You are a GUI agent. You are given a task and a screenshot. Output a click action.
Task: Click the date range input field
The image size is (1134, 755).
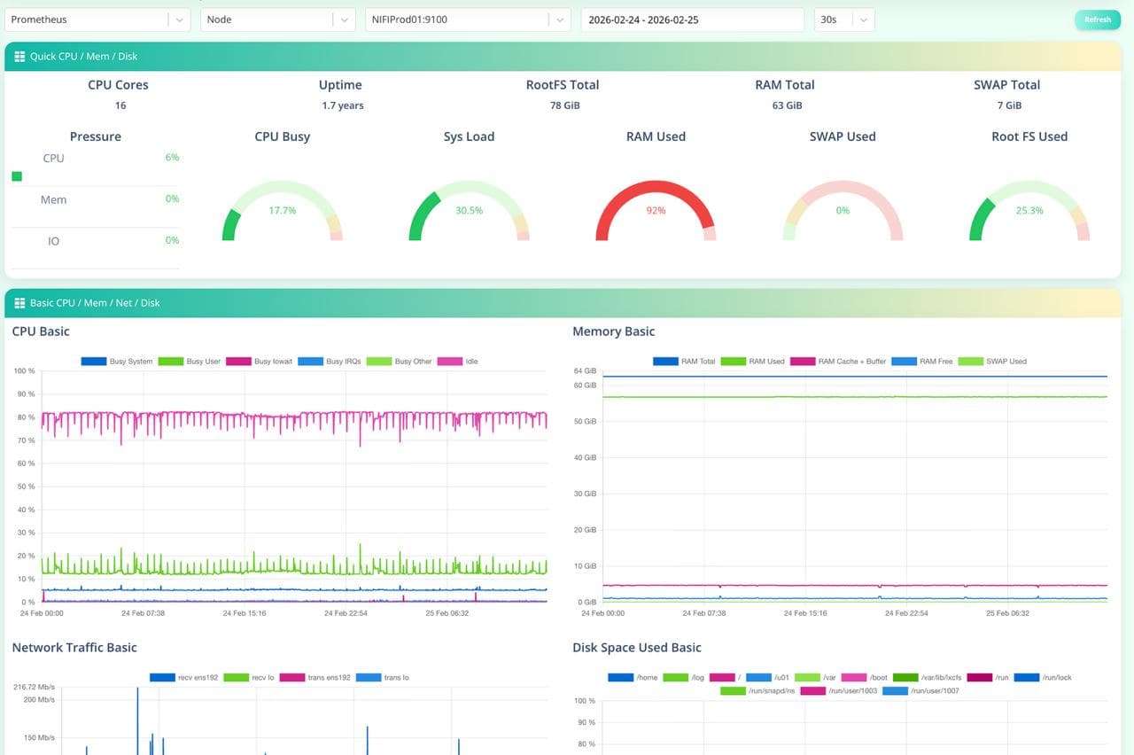pos(691,19)
